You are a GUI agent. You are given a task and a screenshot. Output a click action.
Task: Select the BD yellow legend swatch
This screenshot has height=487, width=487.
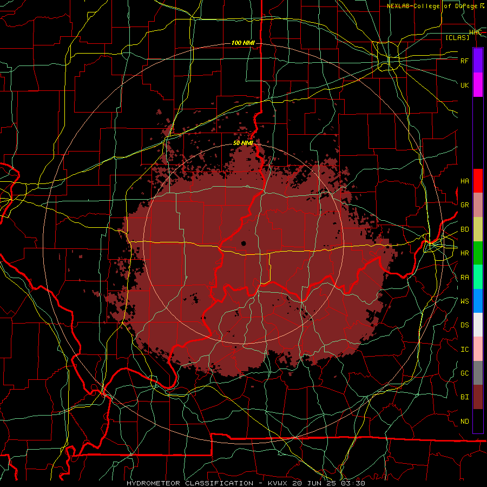478,229
